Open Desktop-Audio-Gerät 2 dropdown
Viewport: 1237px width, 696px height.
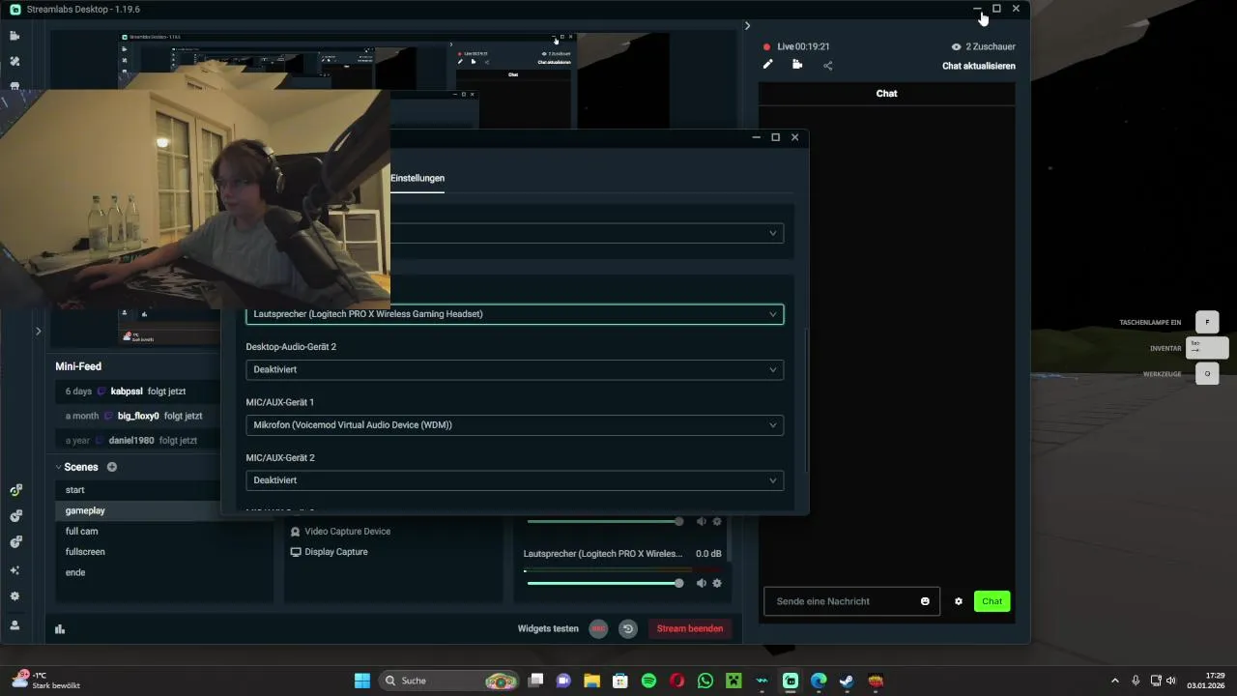[x=514, y=369]
